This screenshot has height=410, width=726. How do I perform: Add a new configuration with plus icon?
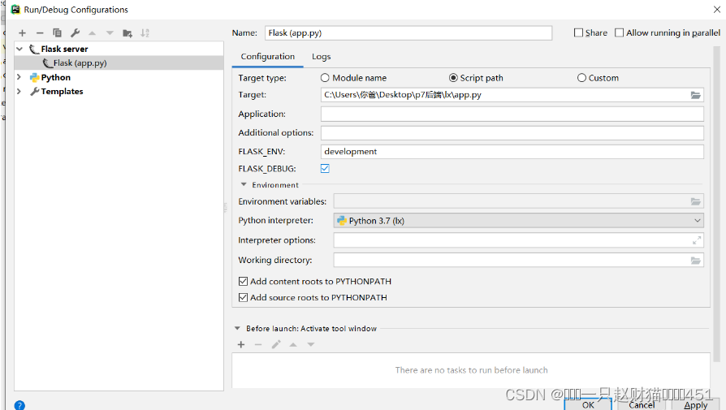(22, 32)
